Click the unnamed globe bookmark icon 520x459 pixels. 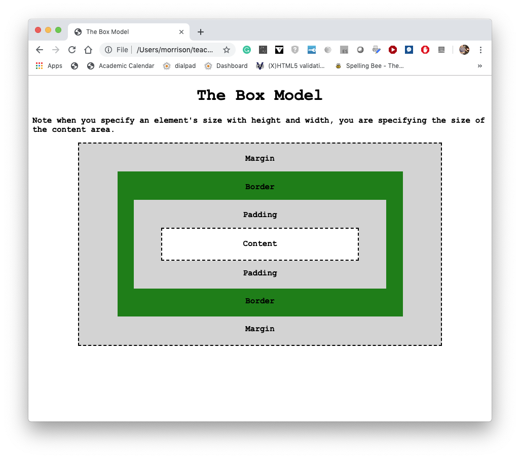[75, 66]
